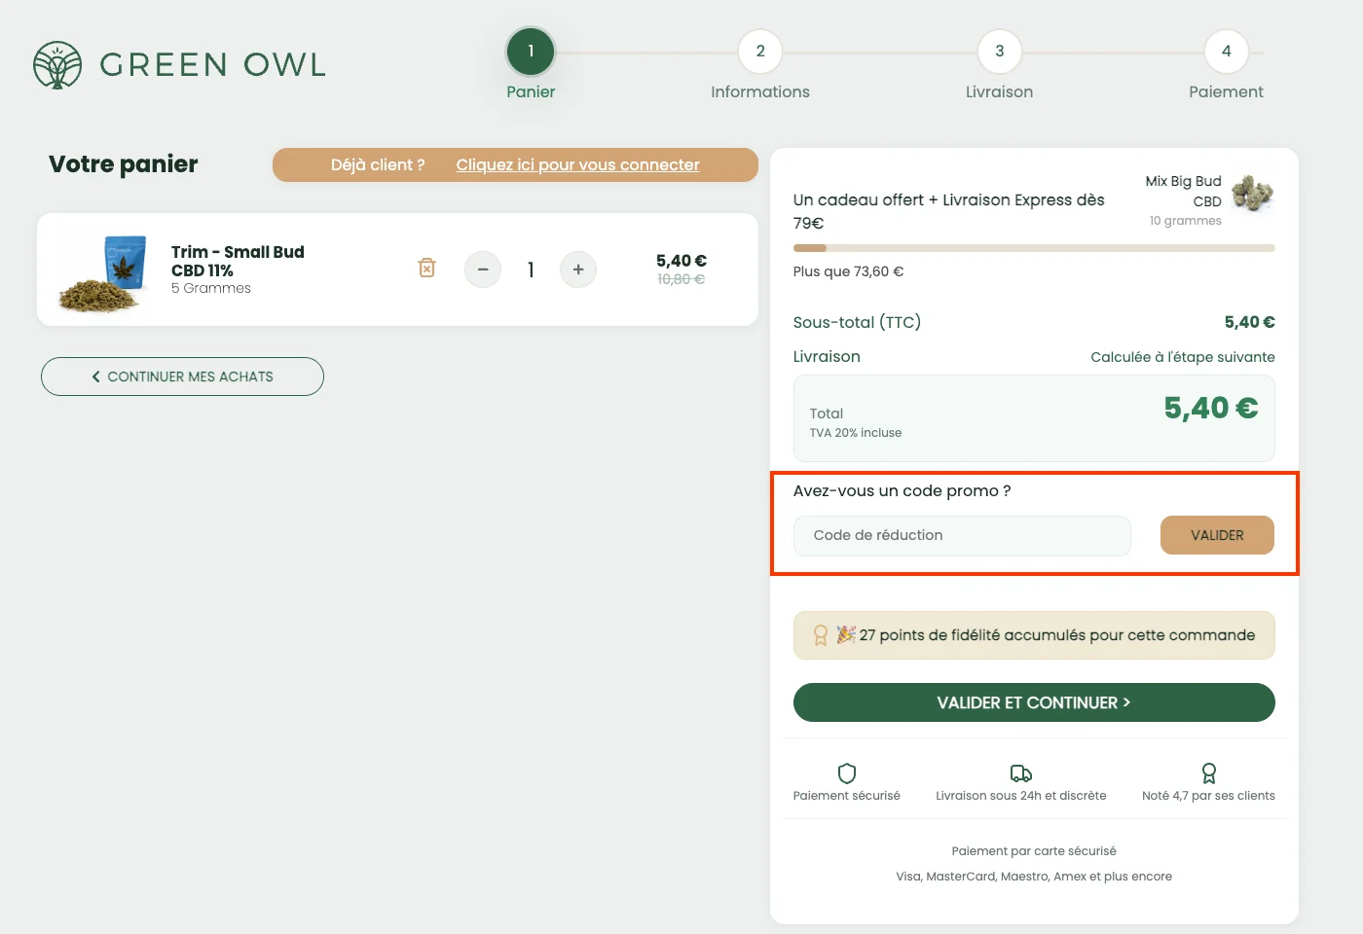1363x934 pixels.
Task: Click 'Sous-total (TTC)' label
Action: tap(857, 322)
